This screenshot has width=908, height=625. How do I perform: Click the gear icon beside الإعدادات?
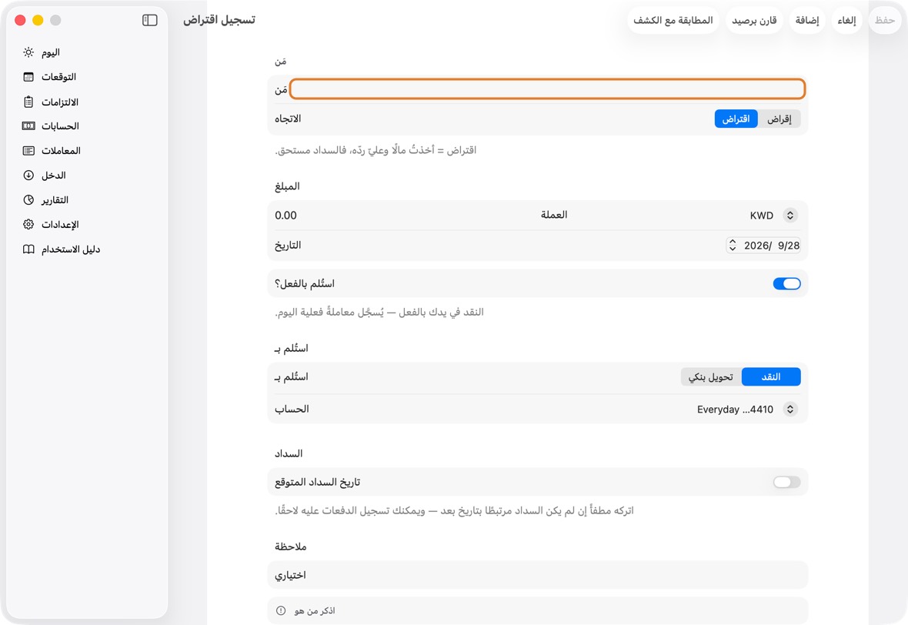click(28, 224)
